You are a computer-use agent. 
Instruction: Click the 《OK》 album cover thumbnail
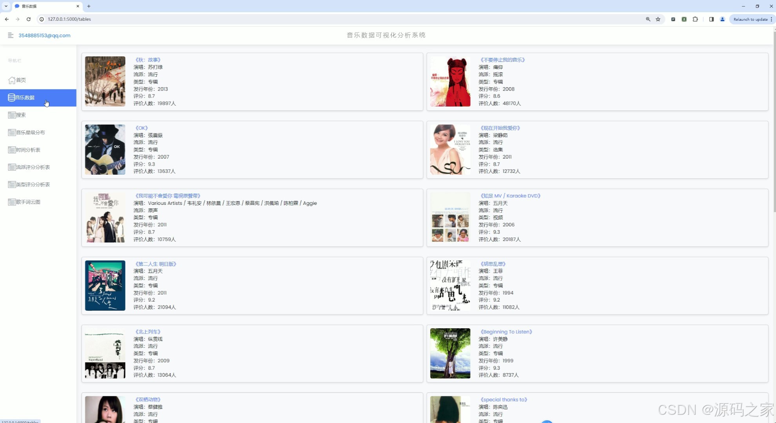(105, 150)
